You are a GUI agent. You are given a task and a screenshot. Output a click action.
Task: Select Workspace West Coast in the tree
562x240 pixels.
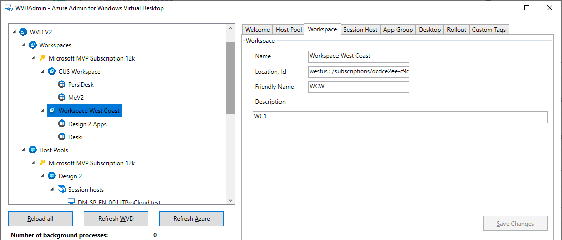click(x=89, y=111)
